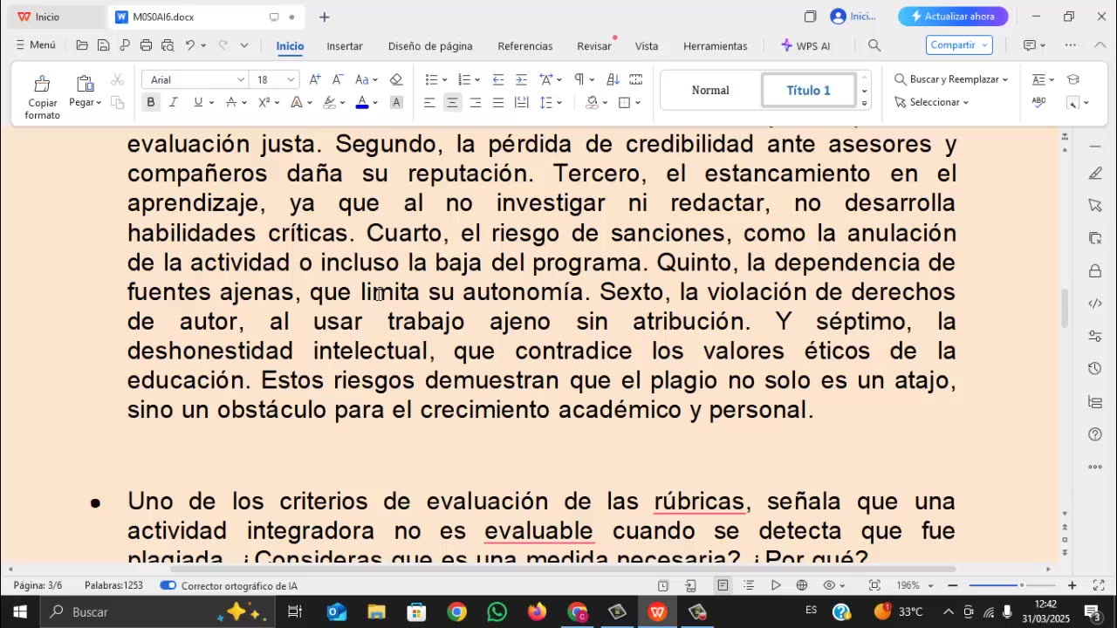Viewport: 1117px width, 628px height.
Task: Save the document using the disk icon
Action: tap(103, 45)
